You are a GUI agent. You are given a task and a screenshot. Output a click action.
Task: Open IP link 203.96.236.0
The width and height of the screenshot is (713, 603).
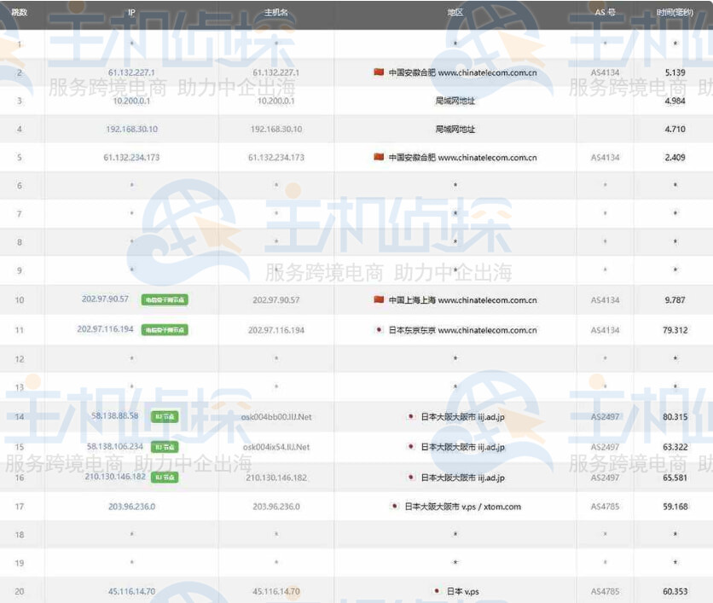click(131, 507)
